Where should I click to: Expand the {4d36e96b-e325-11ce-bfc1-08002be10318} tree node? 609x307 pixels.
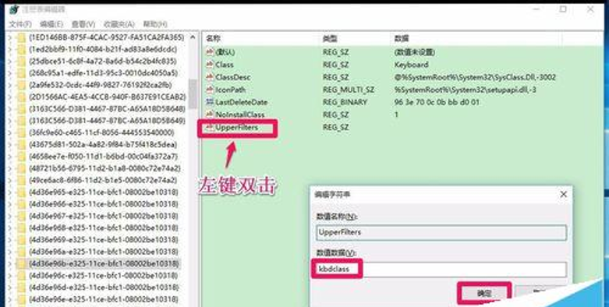pyautogui.click(x=10, y=263)
